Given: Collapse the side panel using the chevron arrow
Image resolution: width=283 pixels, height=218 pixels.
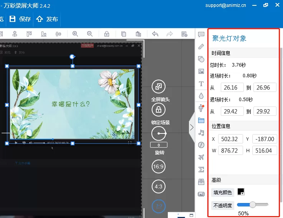Looking at the screenshot, I should click(x=192, y=127).
